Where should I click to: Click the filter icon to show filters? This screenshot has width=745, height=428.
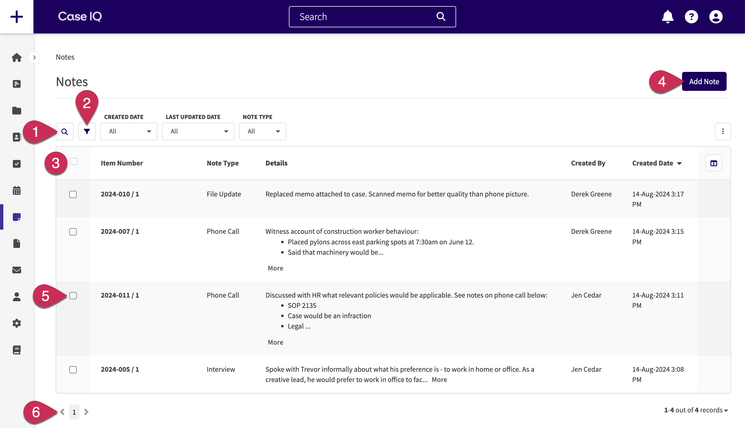[x=86, y=131]
